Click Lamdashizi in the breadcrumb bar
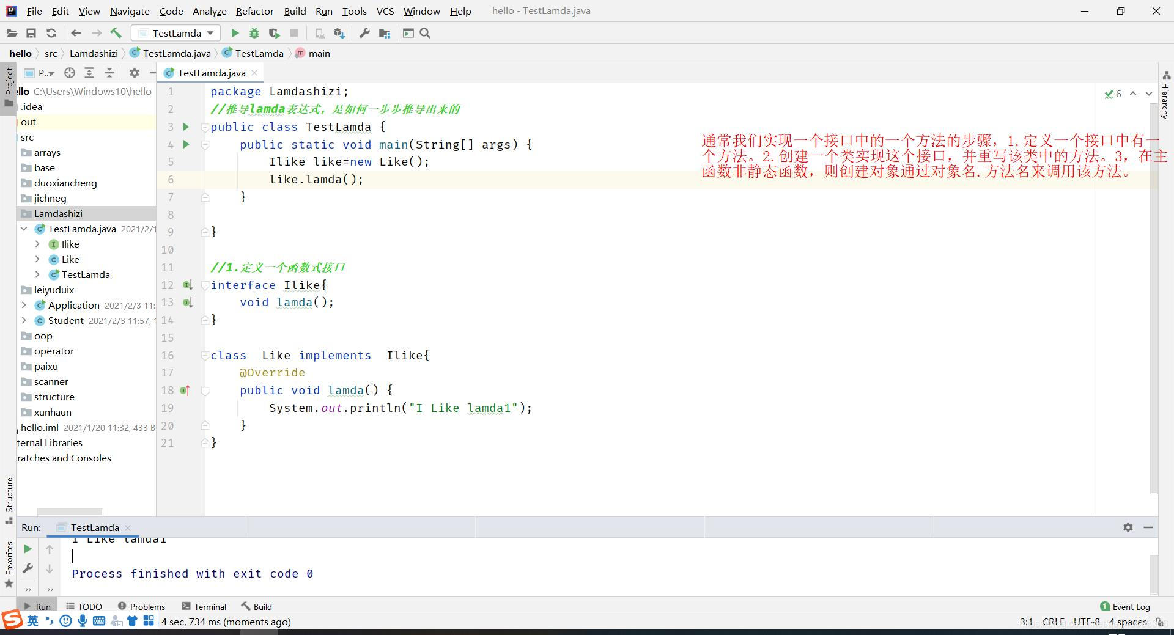Viewport: 1174px width, 635px height. click(94, 53)
